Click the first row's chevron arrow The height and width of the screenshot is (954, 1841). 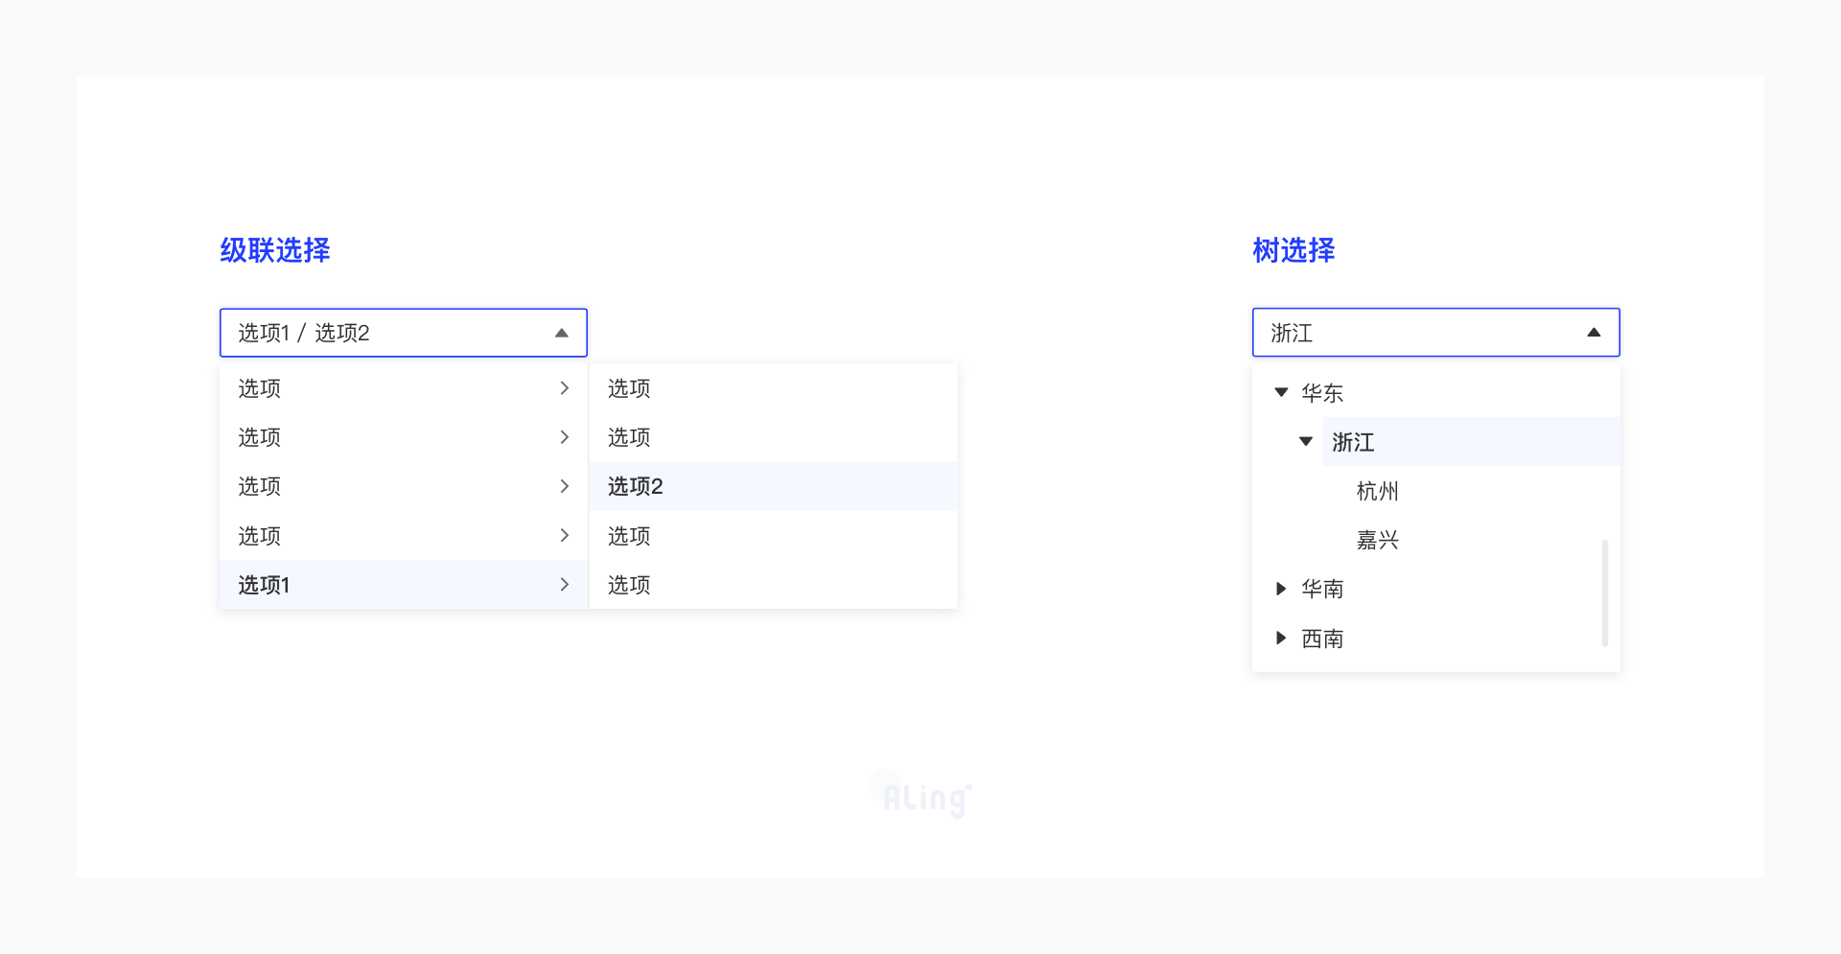[x=565, y=388]
